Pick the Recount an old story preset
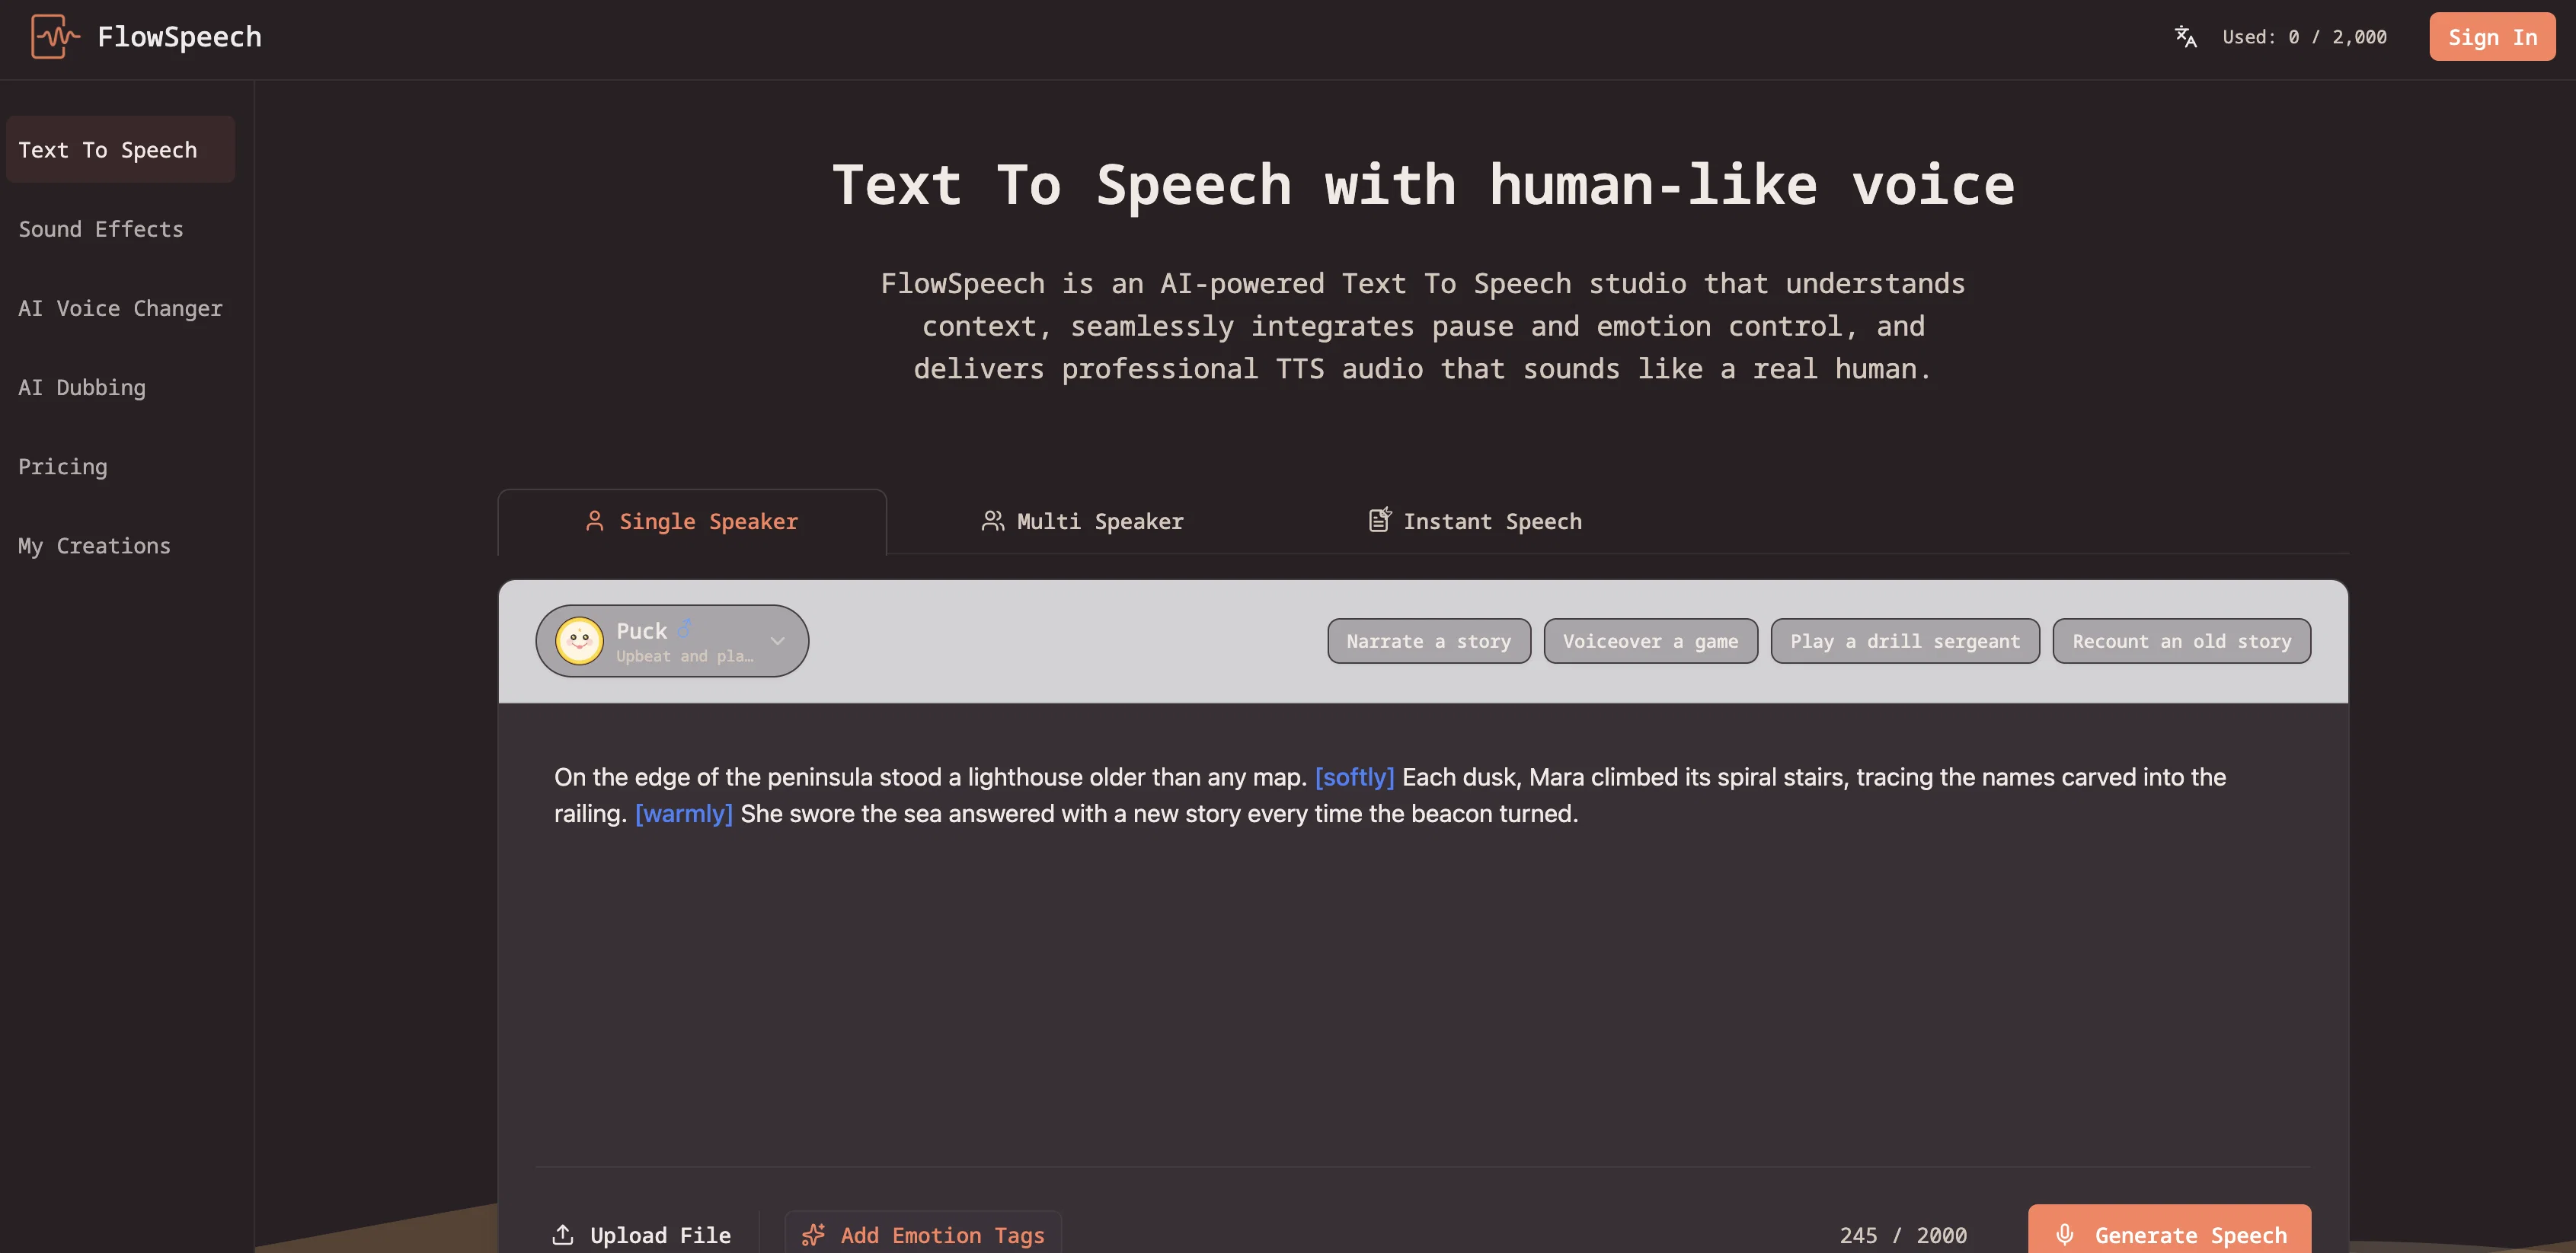This screenshot has width=2576, height=1253. (2182, 640)
